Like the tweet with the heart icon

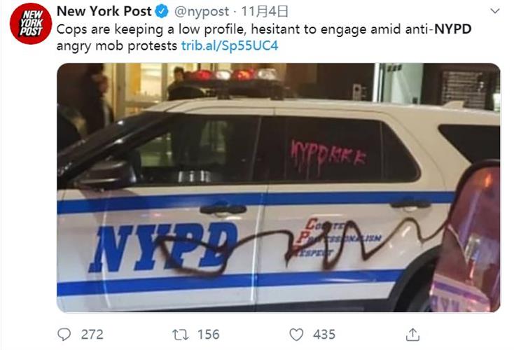296,335
